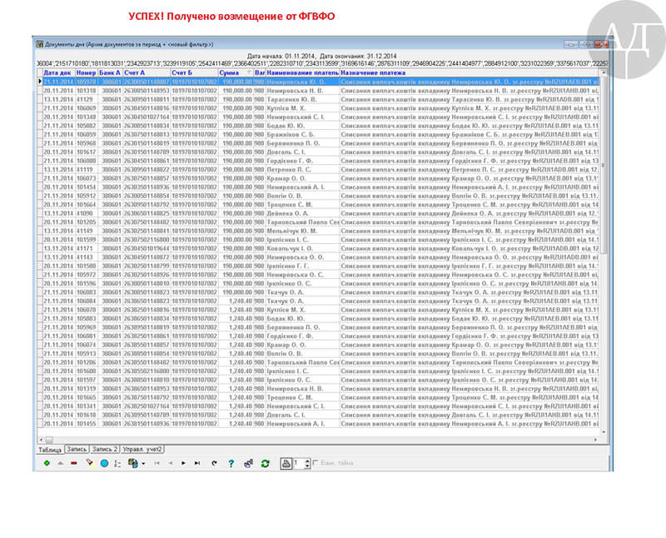The image size is (666, 538).
Task: Click the printer icon in the toolbar
Action: pyautogui.click(x=286, y=463)
